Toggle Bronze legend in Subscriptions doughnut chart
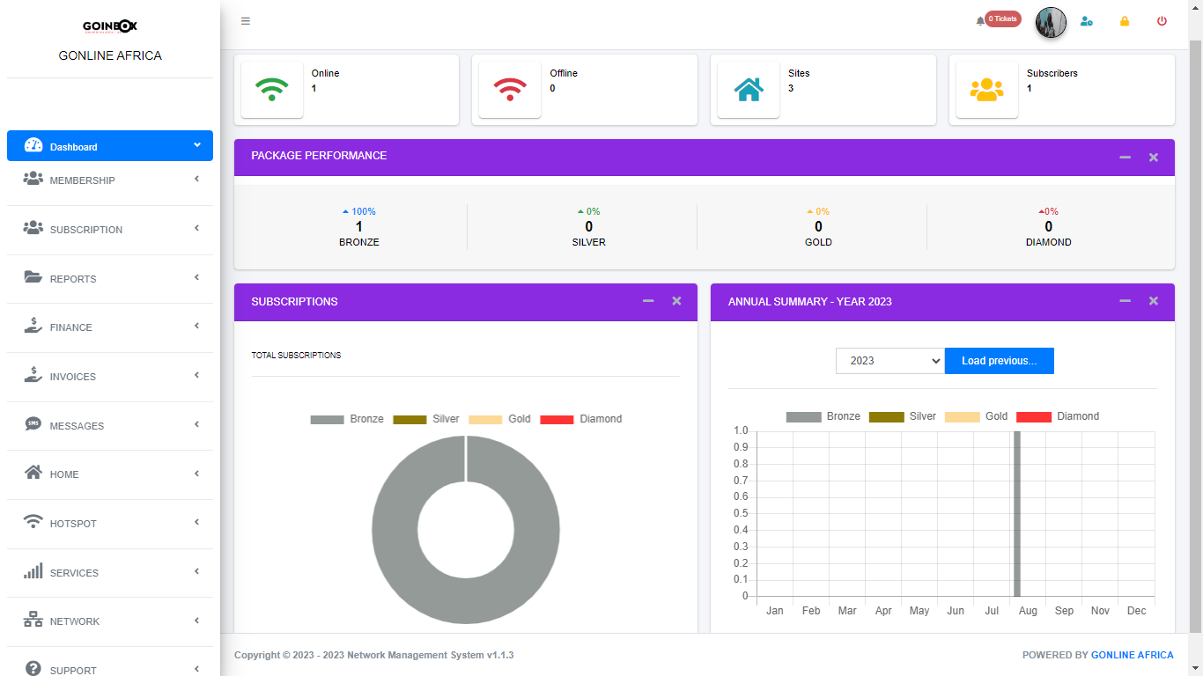This screenshot has width=1203, height=676. (x=347, y=419)
